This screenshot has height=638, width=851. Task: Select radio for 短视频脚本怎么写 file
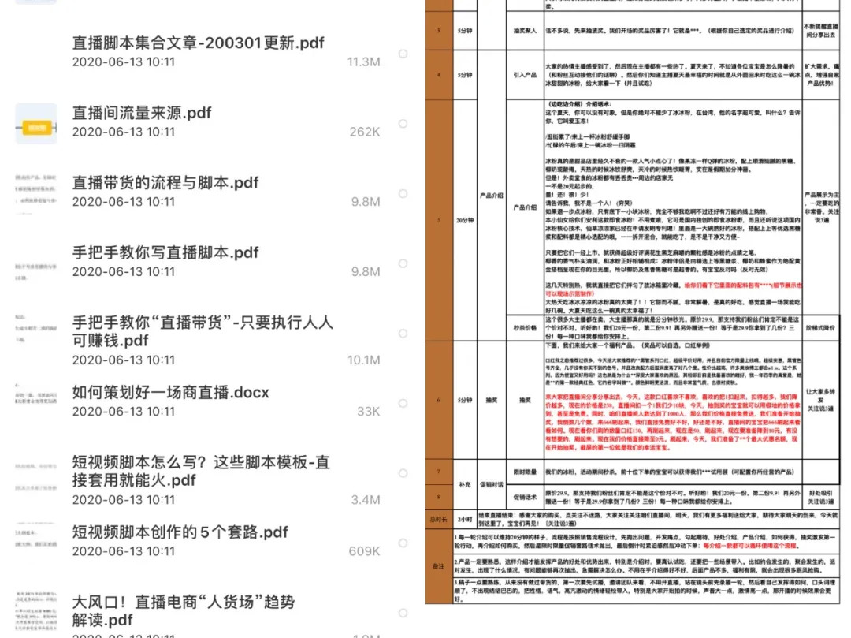[403, 473]
